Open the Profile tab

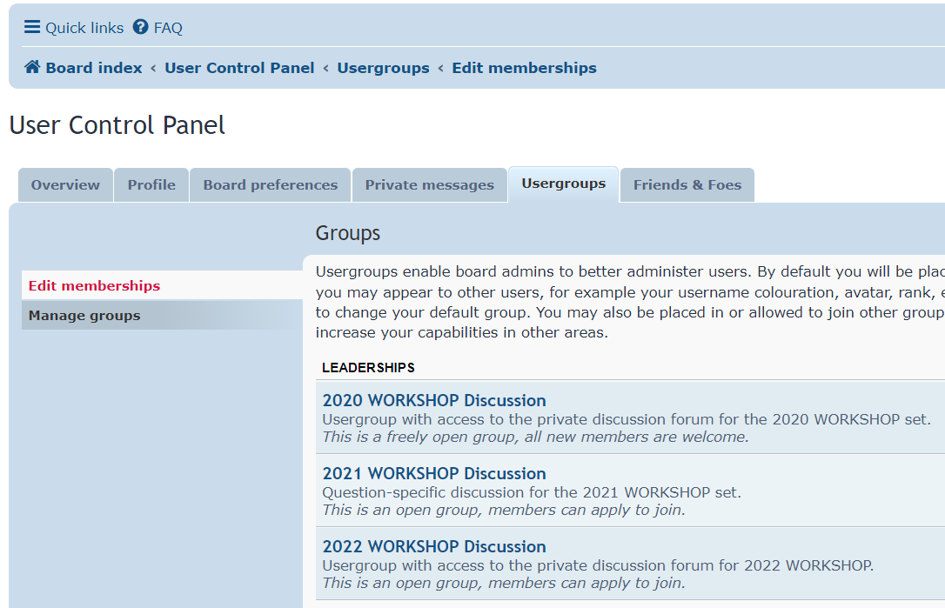[x=151, y=185]
